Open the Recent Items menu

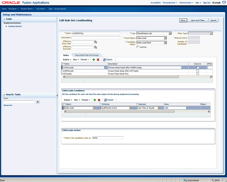point(27,9)
